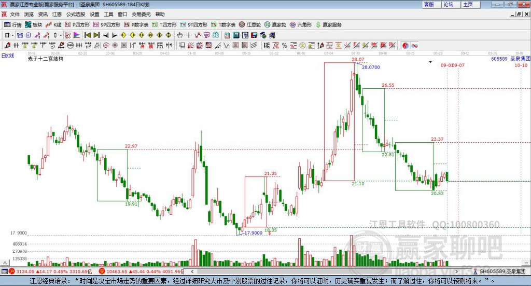Open the T数字表 tool
Screen dimensions: 531x286
pos(223,25)
